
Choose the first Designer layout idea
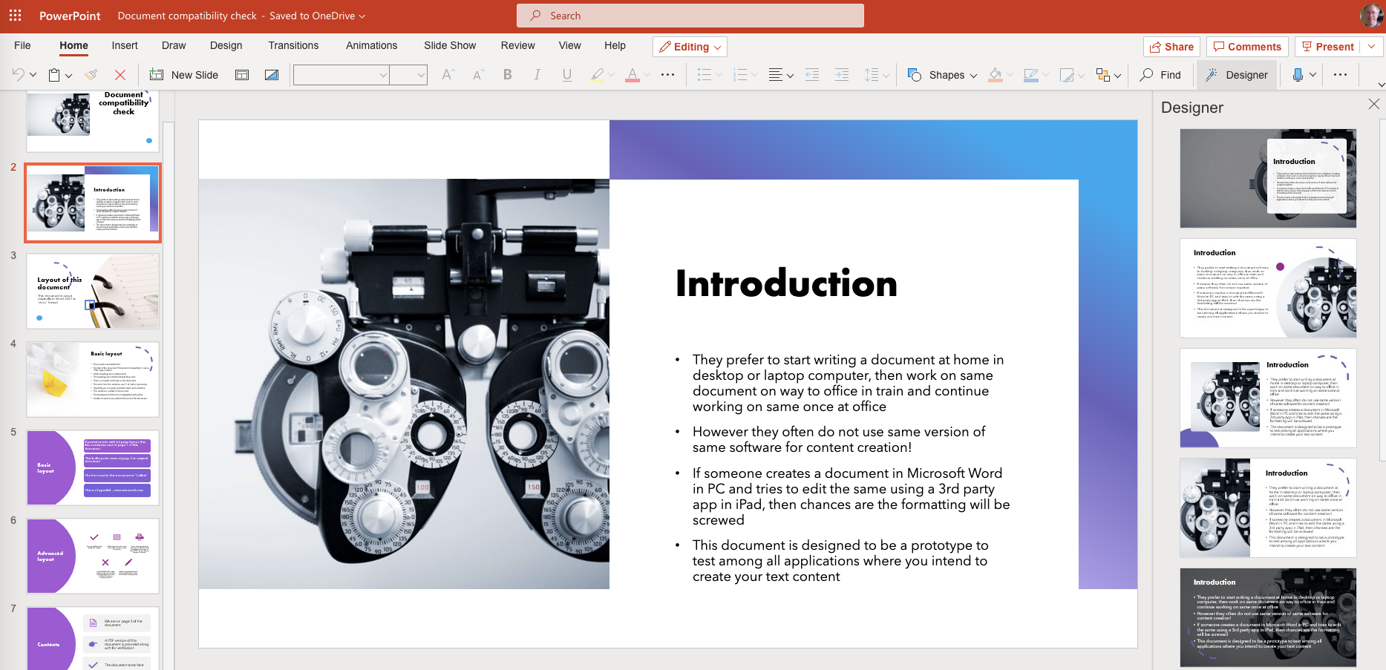[x=1268, y=178]
